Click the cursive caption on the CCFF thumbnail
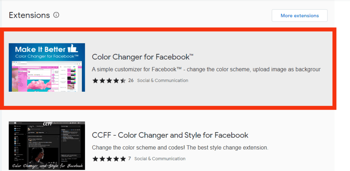Image resolution: width=350 pixels, height=171 pixels. click(x=47, y=166)
